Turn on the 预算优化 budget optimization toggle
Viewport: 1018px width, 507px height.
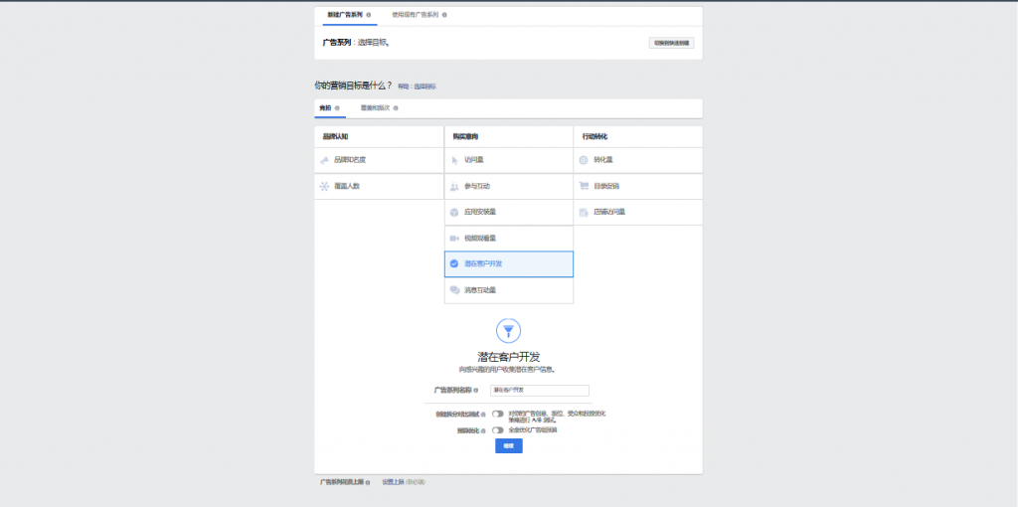click(498, 429)
